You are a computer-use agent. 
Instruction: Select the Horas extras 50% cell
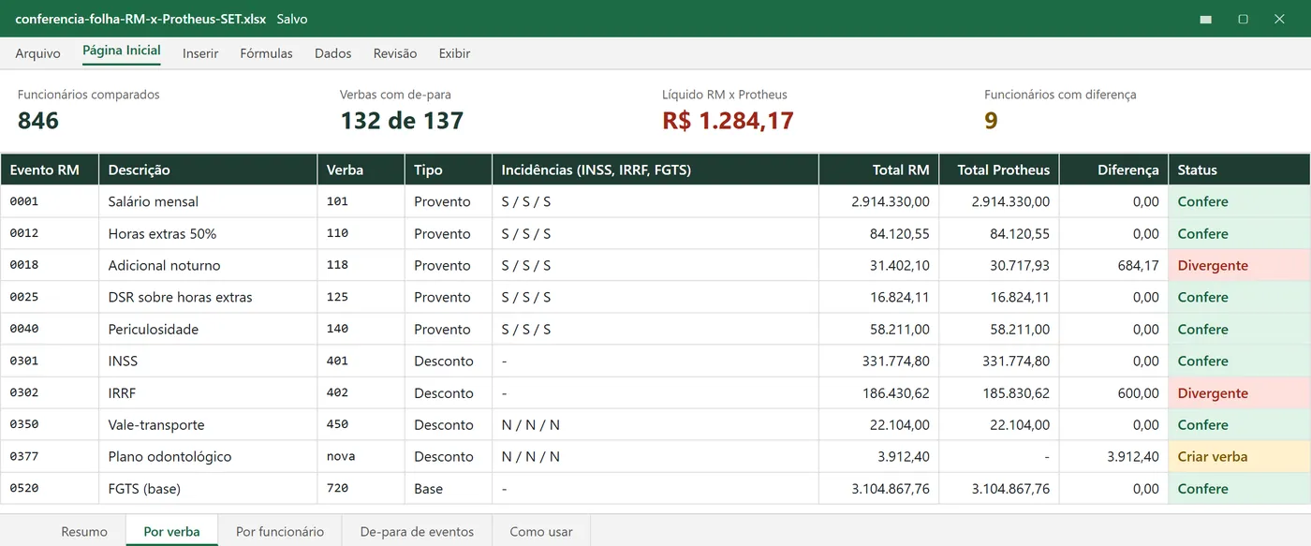(x=208, y=233)
